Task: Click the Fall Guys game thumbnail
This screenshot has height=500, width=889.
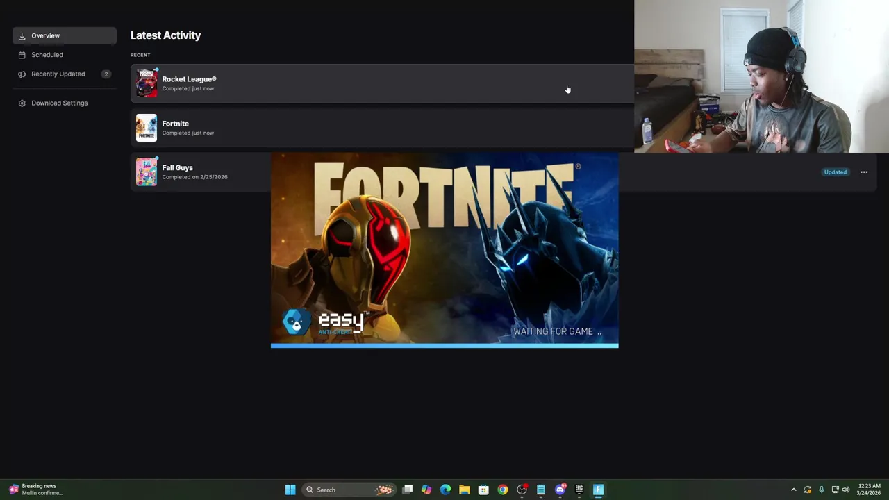Action: pyautogui.click(x=147, y=172)
